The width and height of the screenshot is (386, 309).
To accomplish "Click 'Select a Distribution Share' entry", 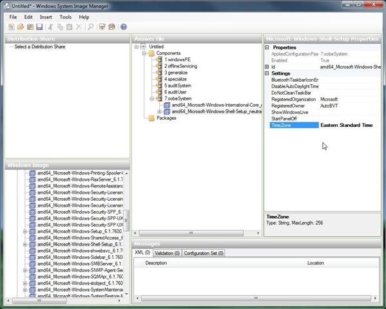I will point(40,46).
